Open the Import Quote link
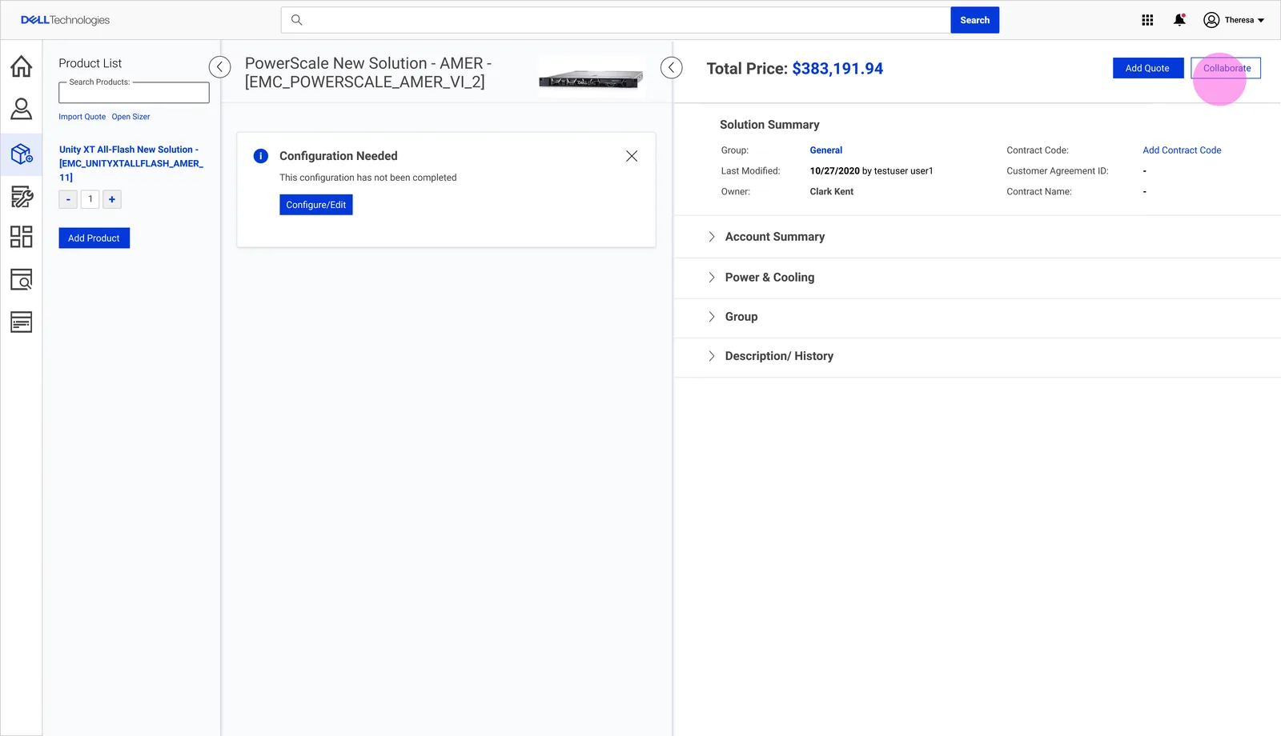Screen dimensions: 1281x736 tap(82, 117)
